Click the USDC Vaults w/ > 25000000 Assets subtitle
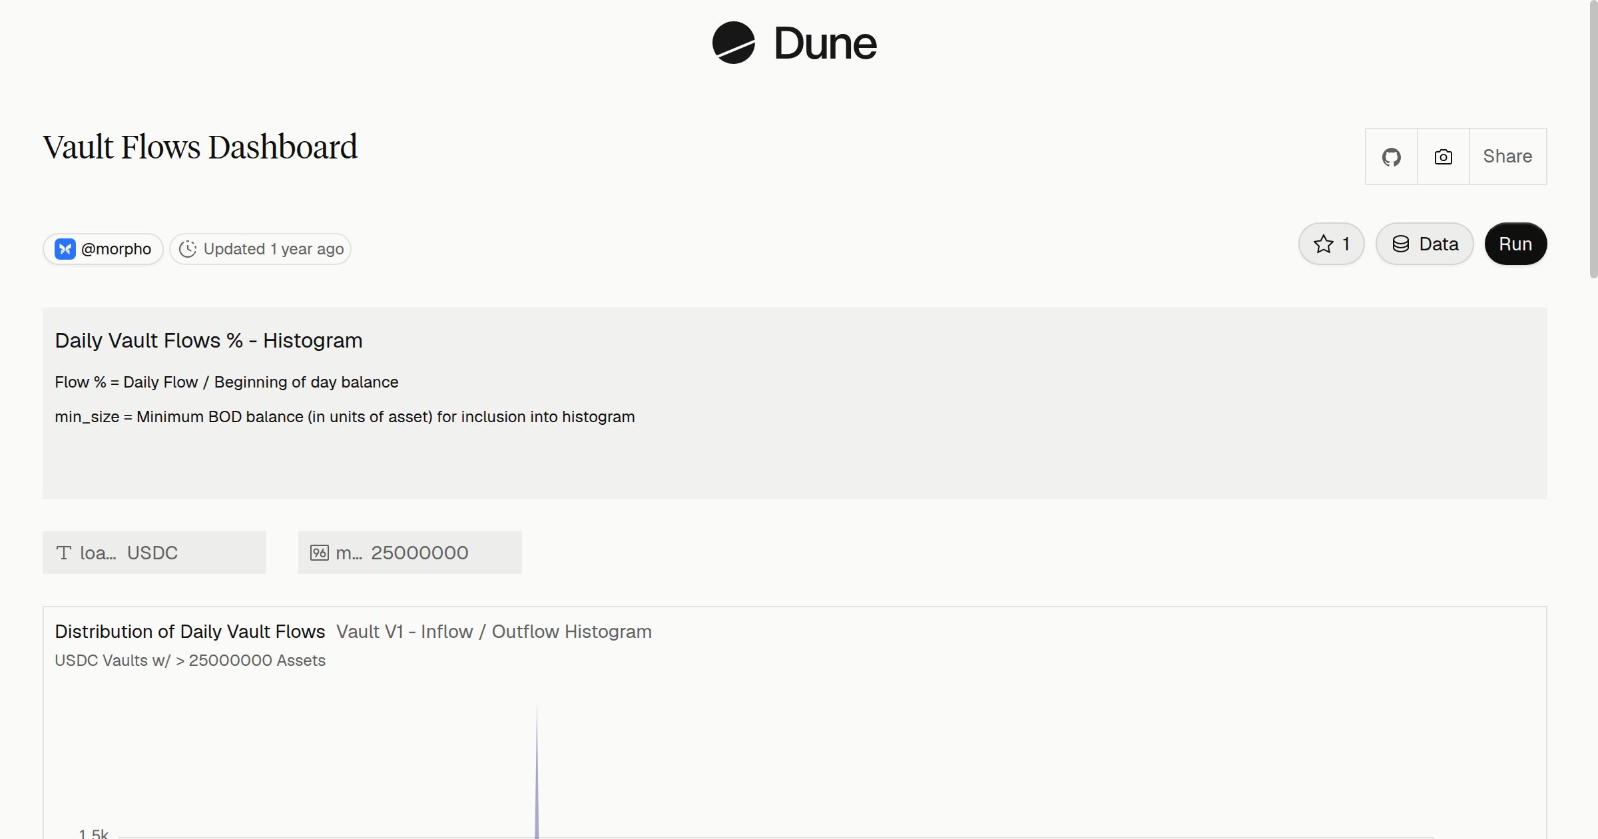This screenshot has width=1598, height=839. [x=190, y=661]
